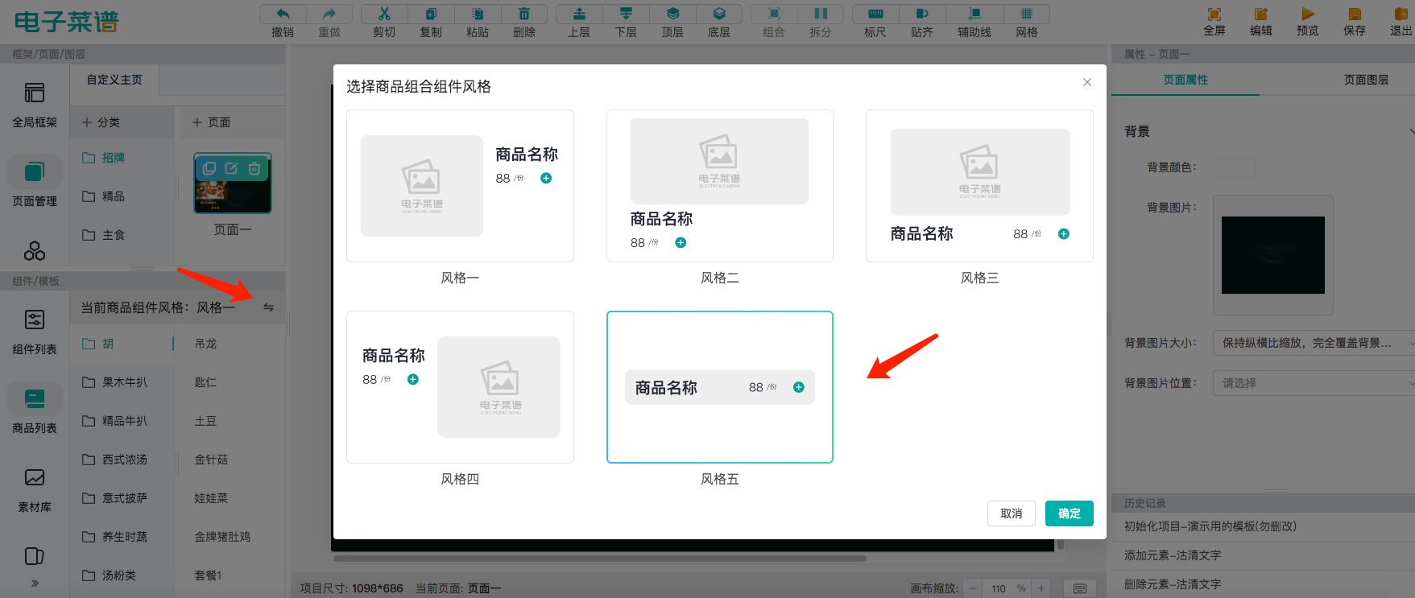Open the 背景图片大小 dropdown
This screenshot has width=1415, height=598.
coord(1314,343)
